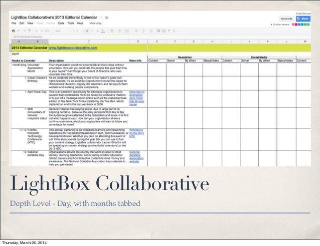Toggle the text wrap icon
The width and height of the screenshot is (320, 246).
point(151,31)
